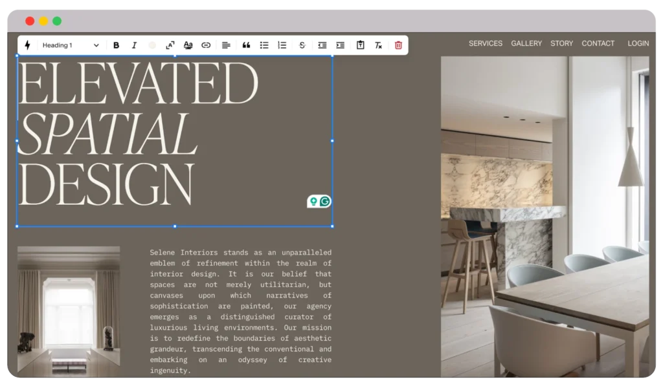The image size is (663, 384).
Task: Open the Aa text case options
Action: (x=188, y=45)
